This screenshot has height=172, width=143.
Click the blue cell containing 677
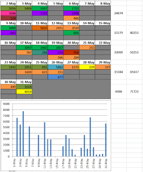[x=56, y=77]
